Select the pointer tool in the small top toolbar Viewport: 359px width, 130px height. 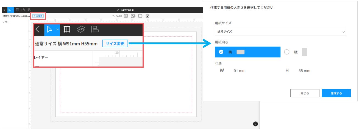pyautogui.click(x=10, y=10)
